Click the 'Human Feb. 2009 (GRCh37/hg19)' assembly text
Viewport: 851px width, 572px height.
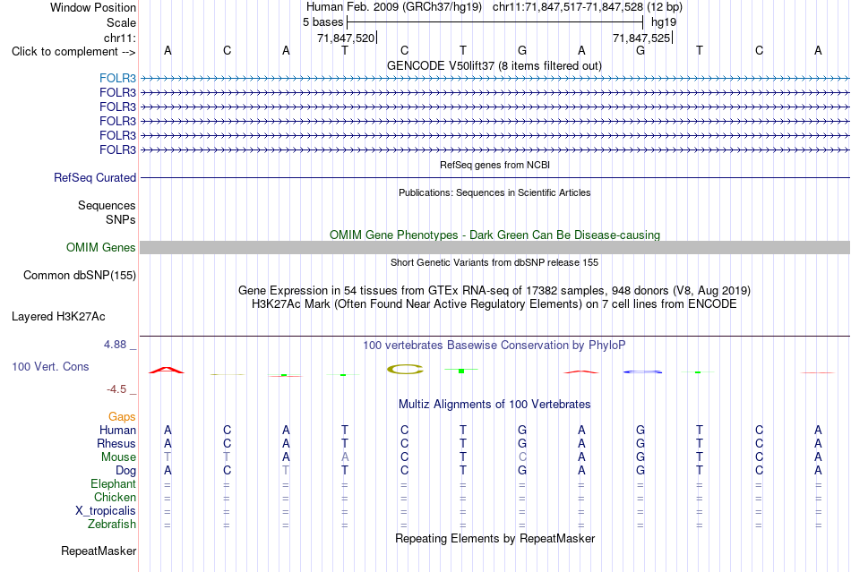click(393, 7)
